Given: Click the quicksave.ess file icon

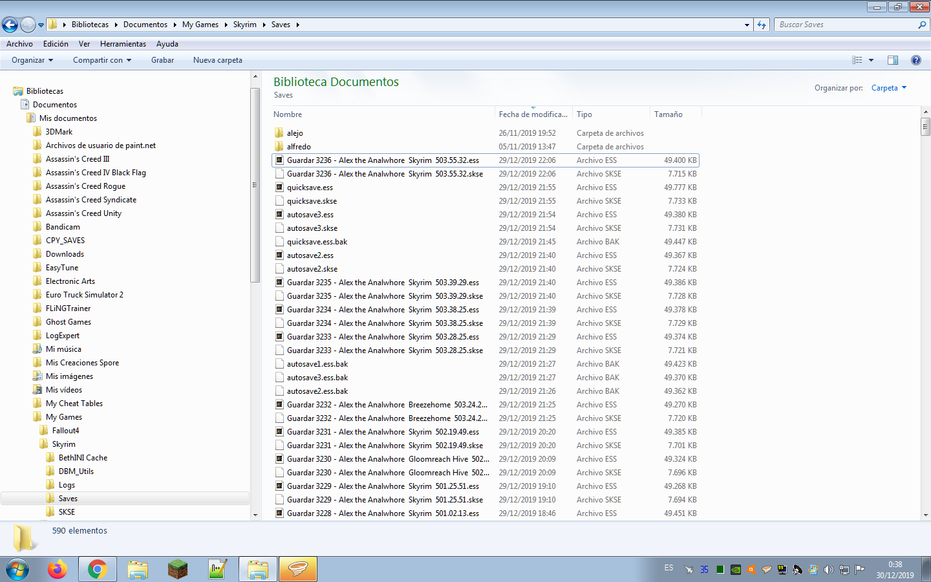Looking at the screenshot, I should pyautogui.click(x=279, y=187).
